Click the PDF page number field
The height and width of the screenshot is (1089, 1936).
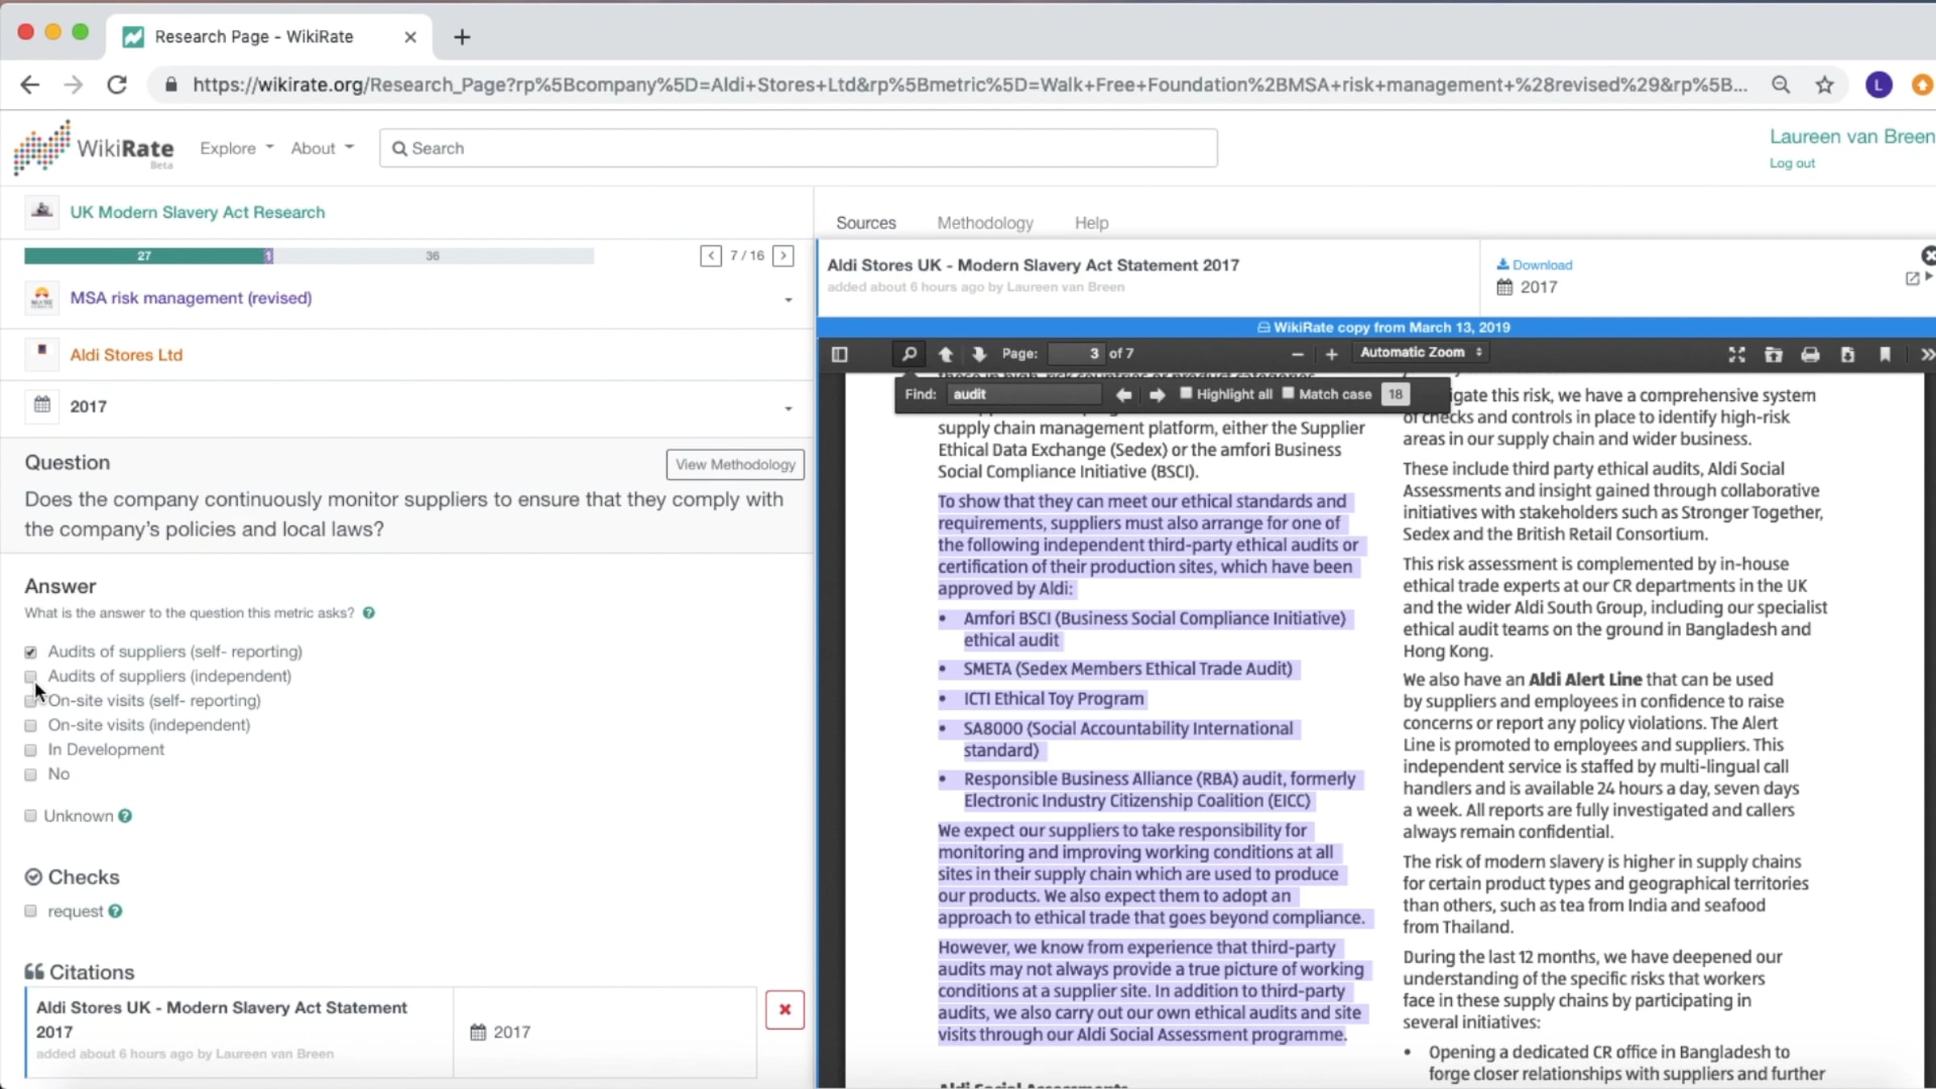click(1076, 353)
